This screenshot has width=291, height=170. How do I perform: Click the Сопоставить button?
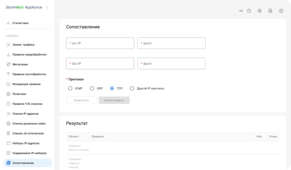(114, 100)
